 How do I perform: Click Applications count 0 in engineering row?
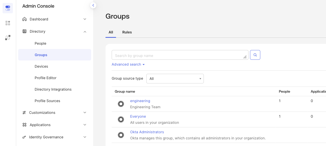click(312, 101)
